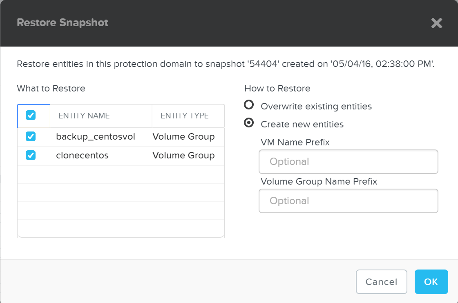Cancel the snapshot restore

(x=381, y=282)
